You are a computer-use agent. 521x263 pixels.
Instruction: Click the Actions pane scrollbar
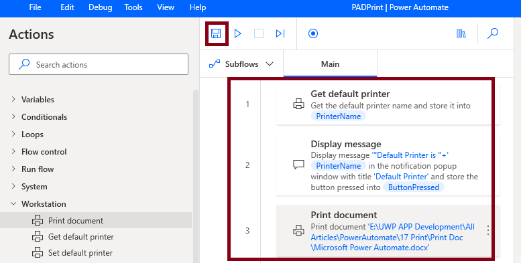[x=196, y=176]
